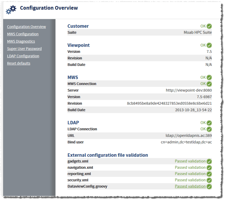Click the green check for LDAP Connection
This screenshot has width=226, height=202.
pyautogui.click(x=209, y=129)
